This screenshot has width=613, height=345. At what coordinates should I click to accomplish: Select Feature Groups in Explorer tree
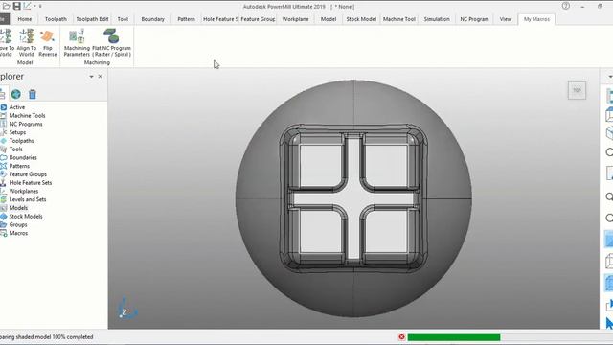(28, 174)
